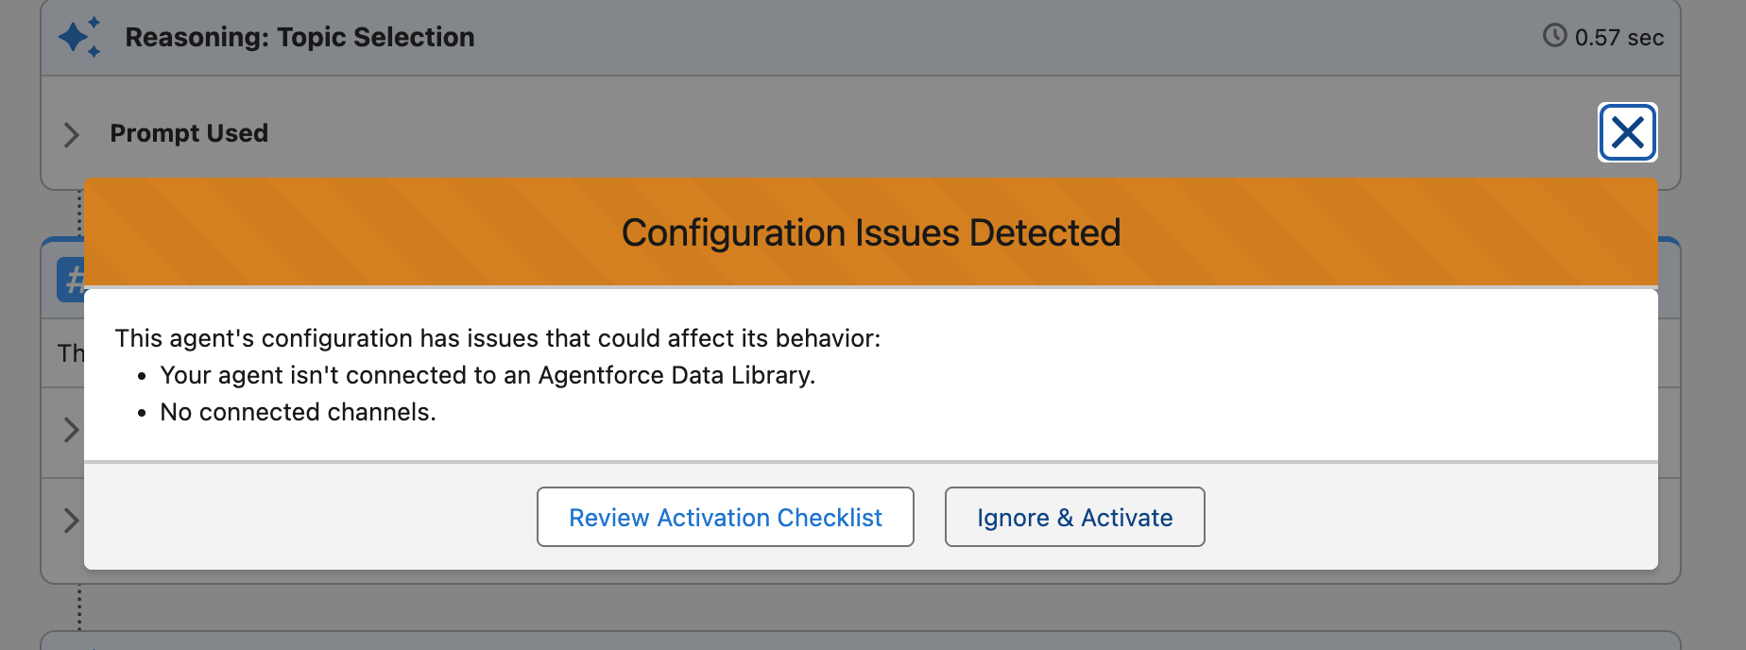Open the Review Activation Checklist
This screenshot has width=1746, height=650.
tap(725, 517)
